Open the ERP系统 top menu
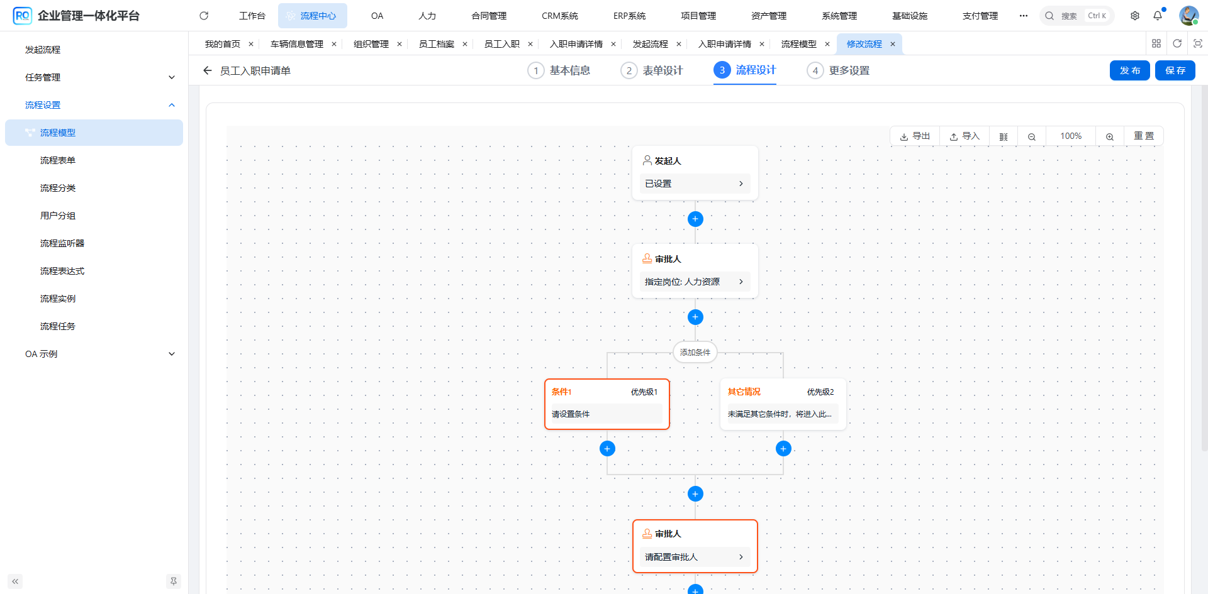The height and width of the screenshot is (594, 1208). 630,16
